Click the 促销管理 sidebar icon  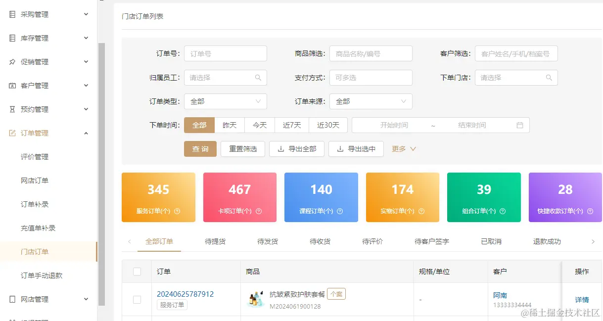[12, 61]
